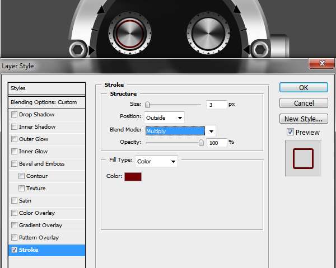The width and height of the screenshot is (336, 268).
Task: Expand the Fill Type dropdown
Action: 157,161
